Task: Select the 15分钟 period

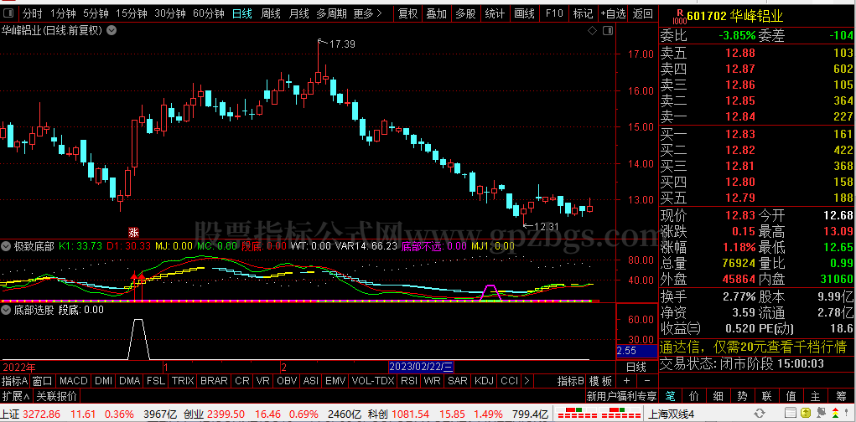Action: [x=132, y=13]
